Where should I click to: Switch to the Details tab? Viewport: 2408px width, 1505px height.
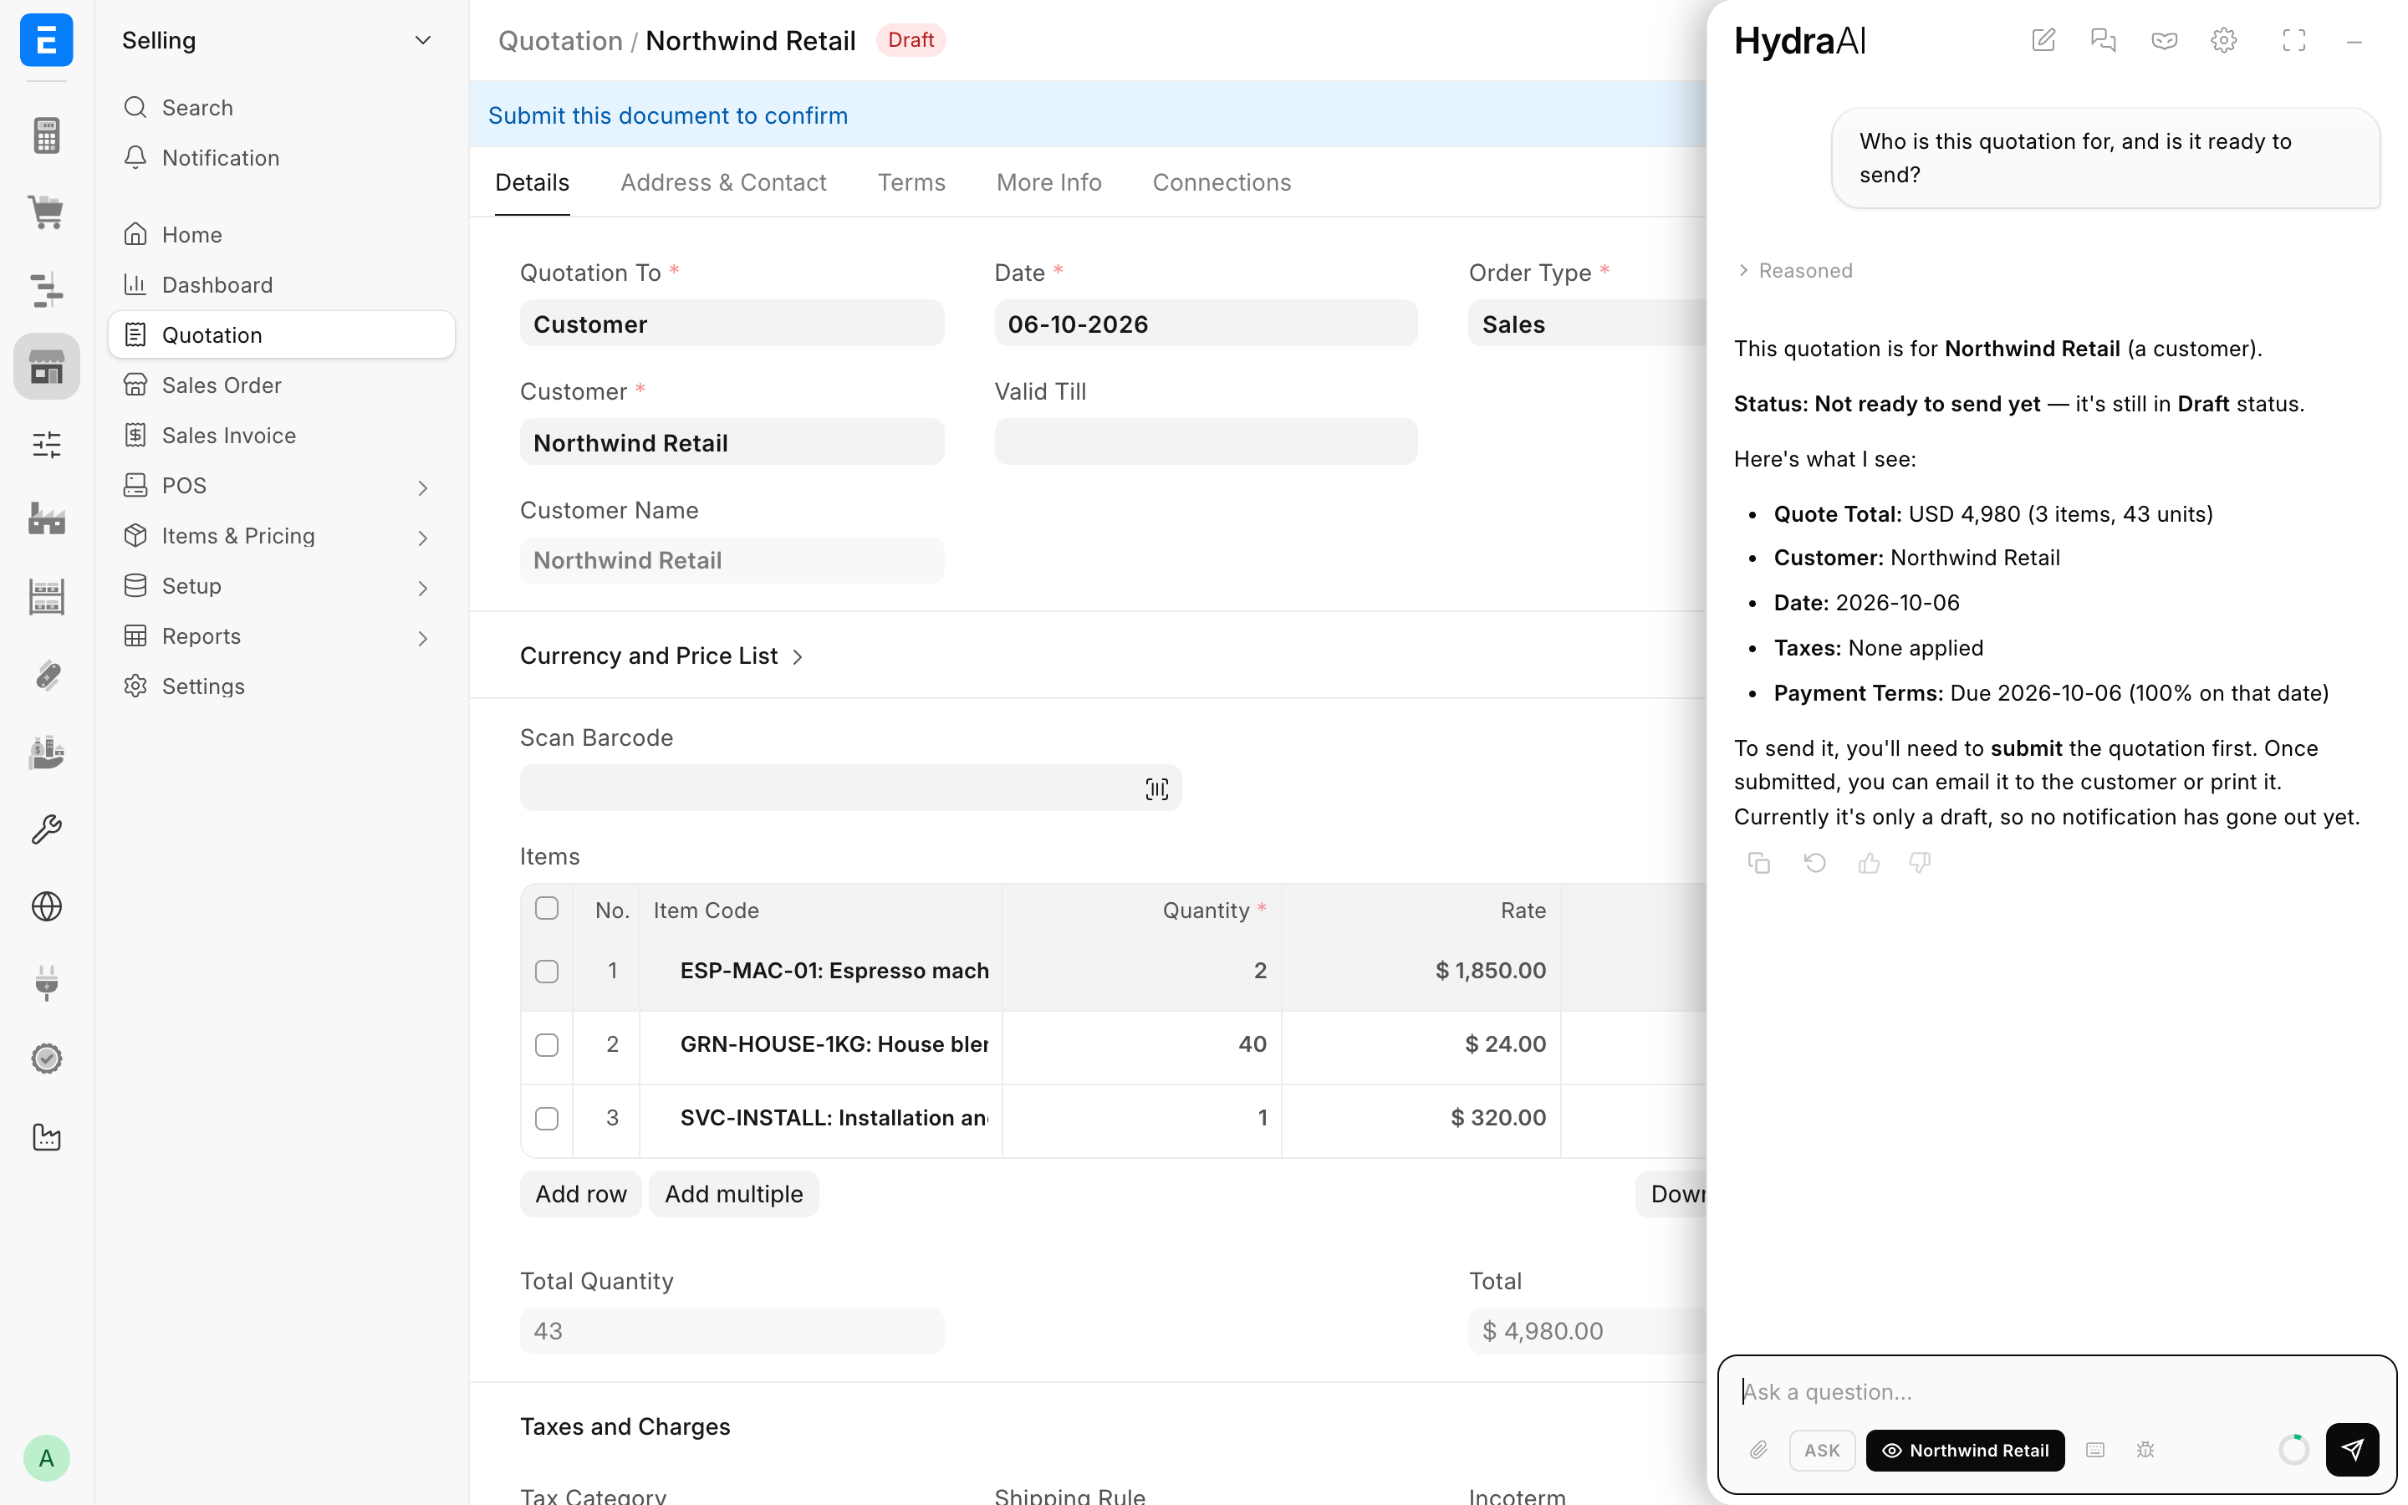tap(533, 182)
